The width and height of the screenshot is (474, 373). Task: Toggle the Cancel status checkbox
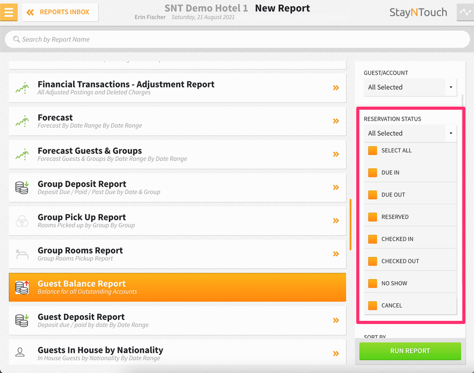[373, 305]
